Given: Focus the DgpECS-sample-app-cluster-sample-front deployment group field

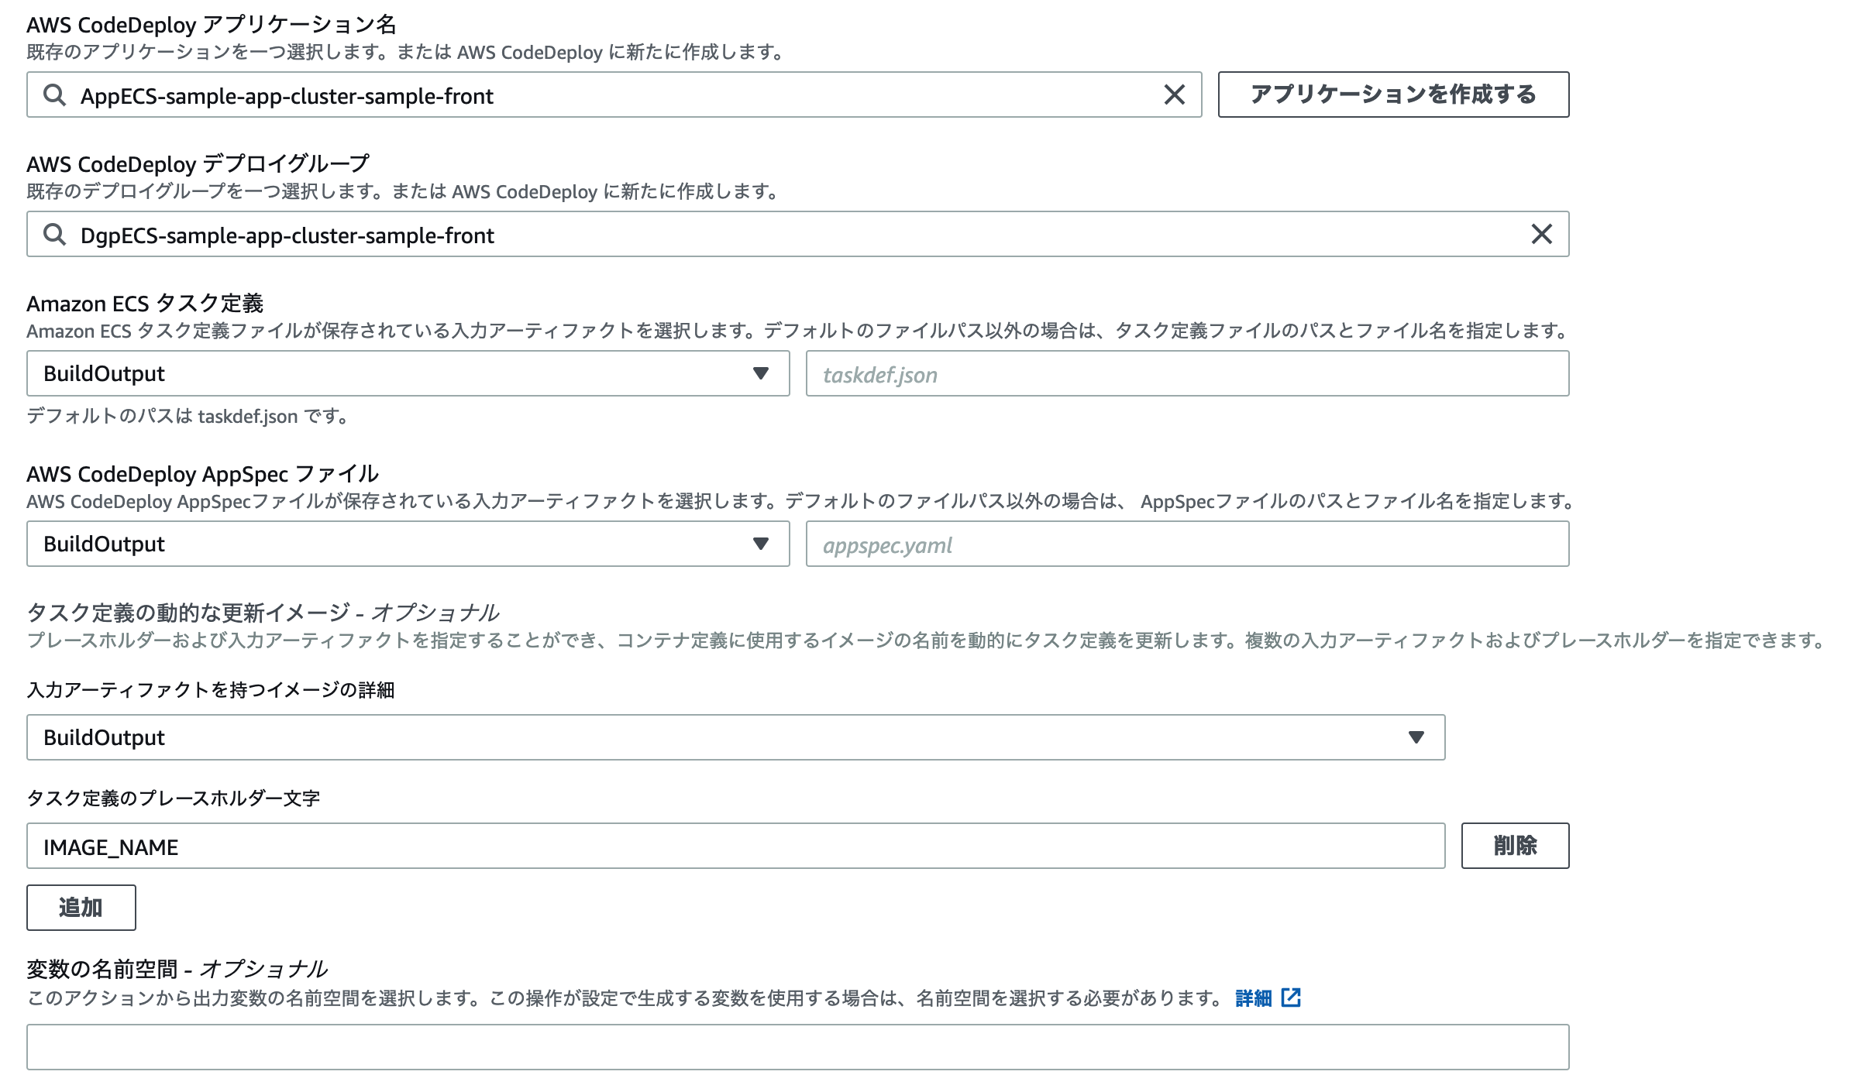Looking at the screenshot, I should point(798,234).
